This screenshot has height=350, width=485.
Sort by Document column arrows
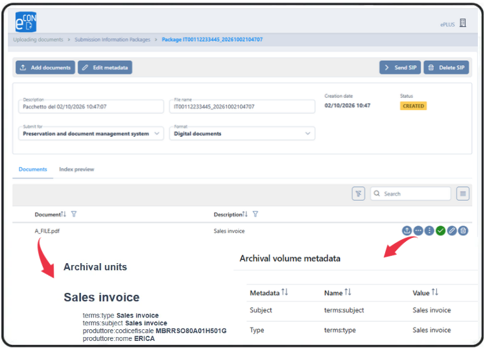point(64,214)
